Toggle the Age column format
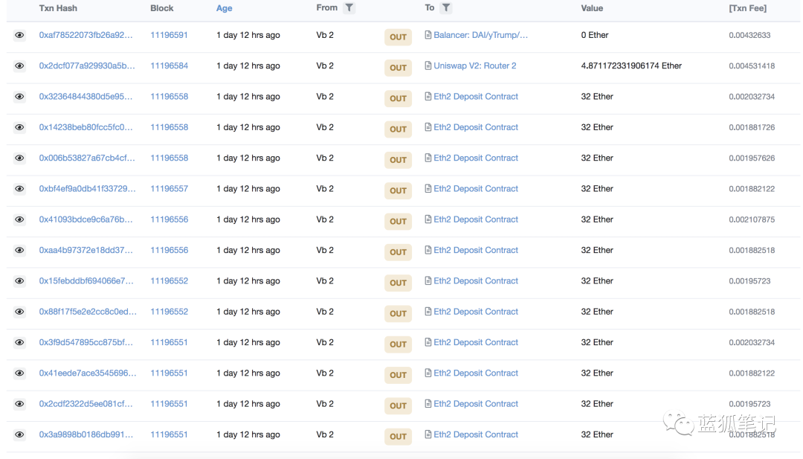The width and height of the screenshot is (803, 459). [x=224, y=8]
